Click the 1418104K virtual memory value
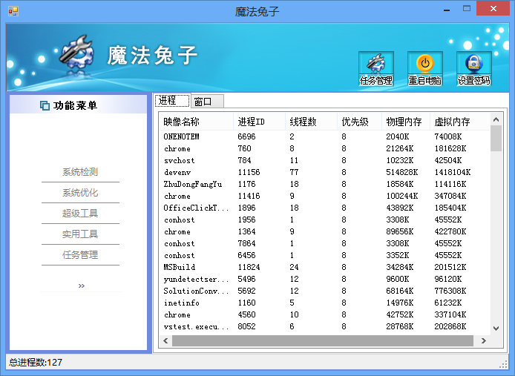The image size is (515, 376). click(x=453, y=172)
